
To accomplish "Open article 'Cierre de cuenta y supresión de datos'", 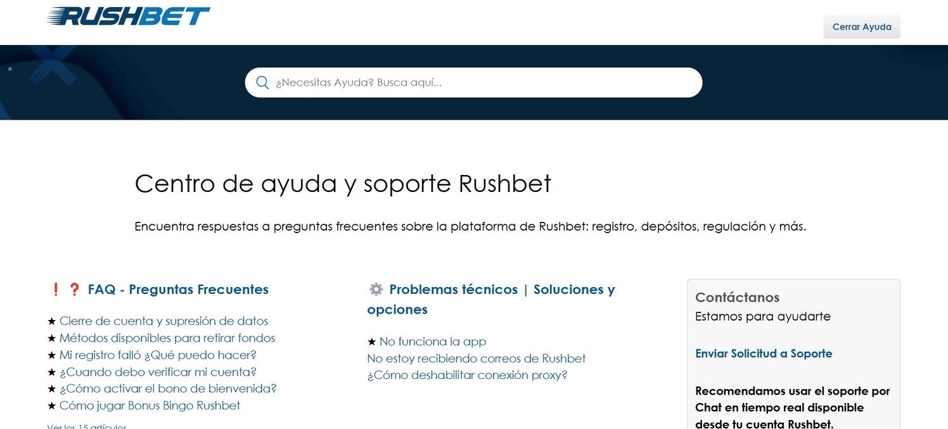I will tap(163, 321).
